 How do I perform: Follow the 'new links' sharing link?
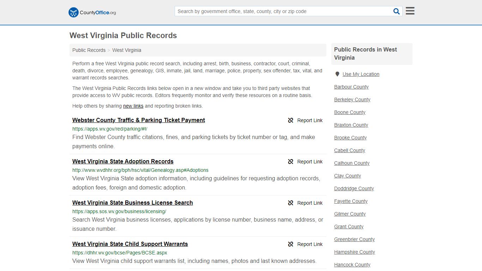coord(133,106)
